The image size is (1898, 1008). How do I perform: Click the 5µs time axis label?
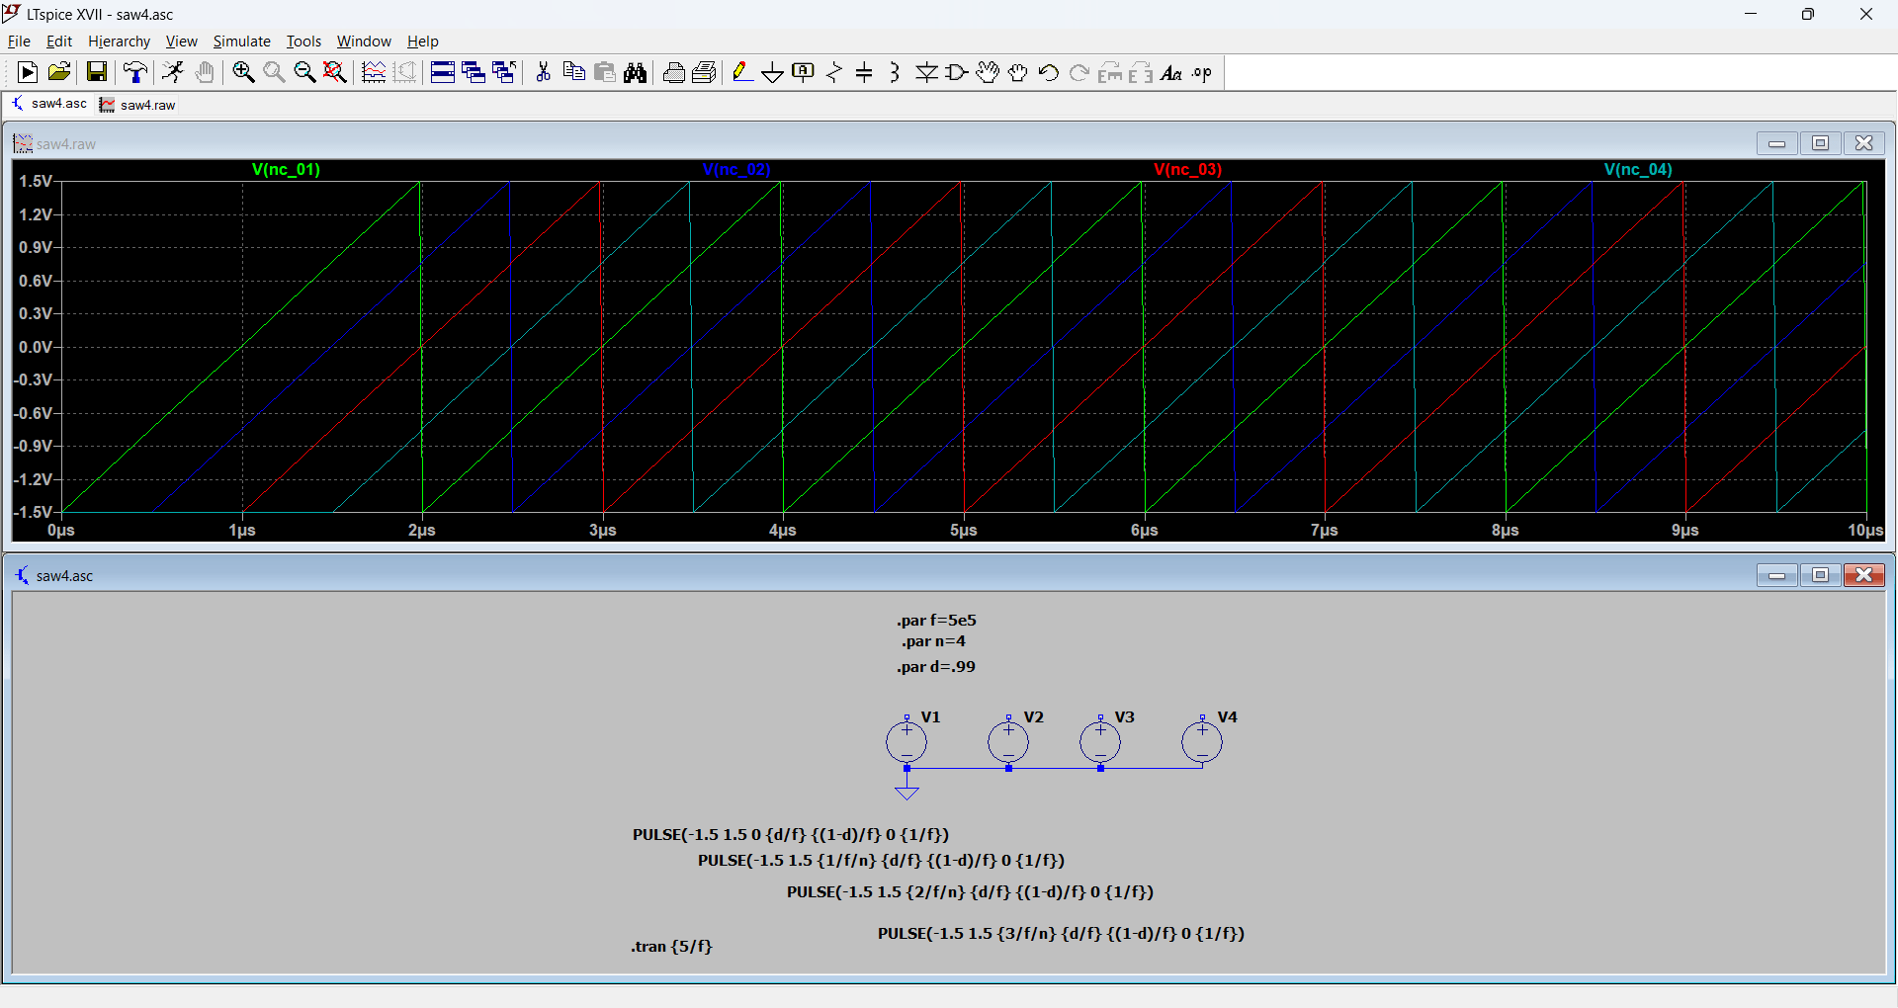tap(964, 531)
